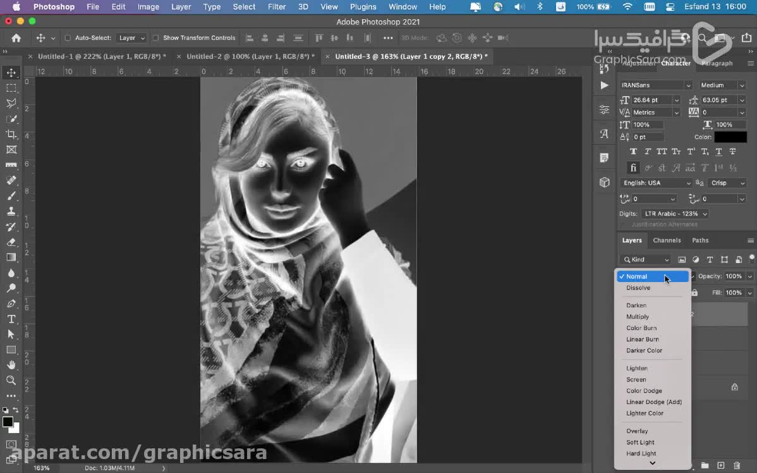Open the Filter menu in menu bar
The height and width of the screenshot is (473, 757).
(277, 7)
